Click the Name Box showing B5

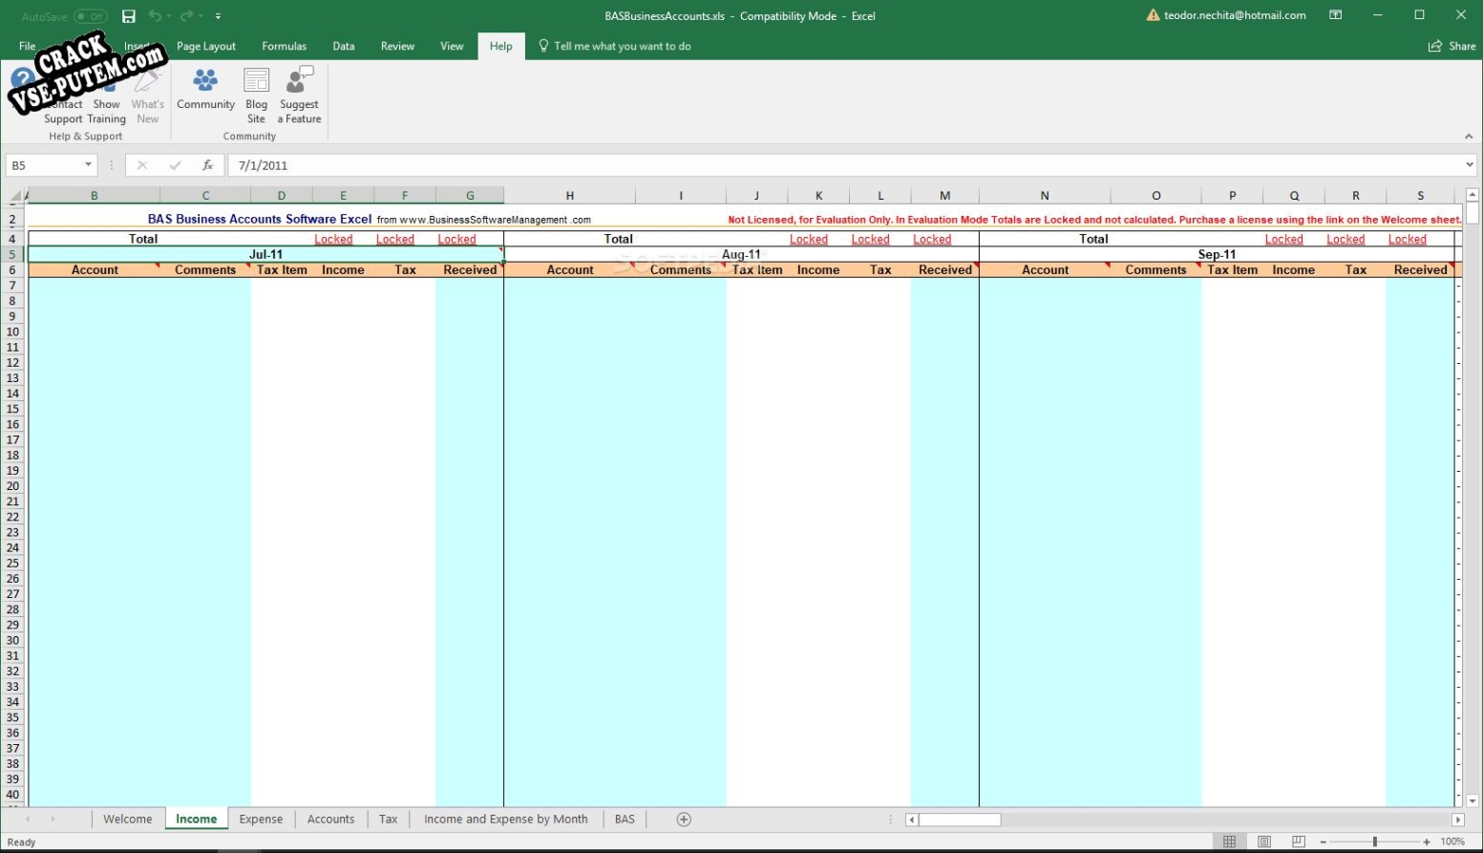click(45, 165)
